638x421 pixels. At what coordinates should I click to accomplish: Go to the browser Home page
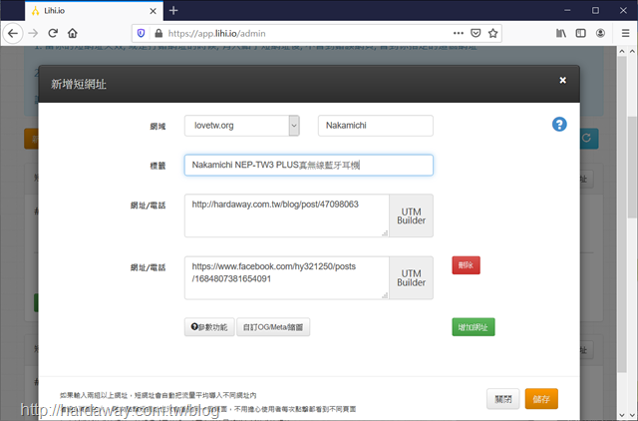pos(73,33)
